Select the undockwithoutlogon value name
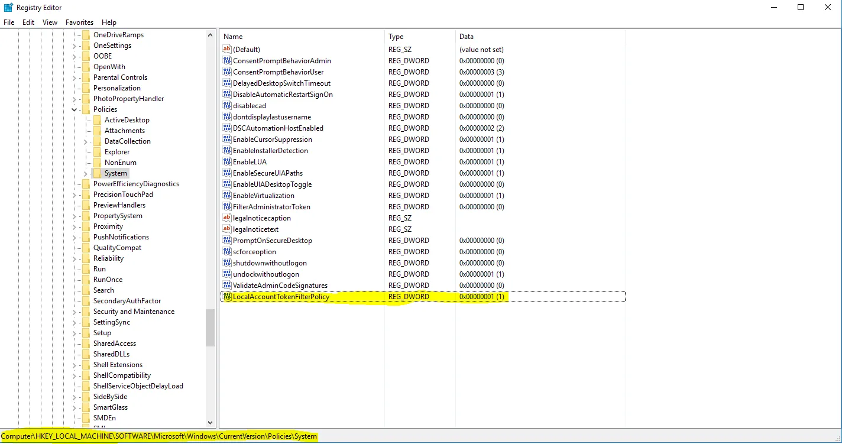Viewport: 842px width, 444px height. tap(266, 274)
